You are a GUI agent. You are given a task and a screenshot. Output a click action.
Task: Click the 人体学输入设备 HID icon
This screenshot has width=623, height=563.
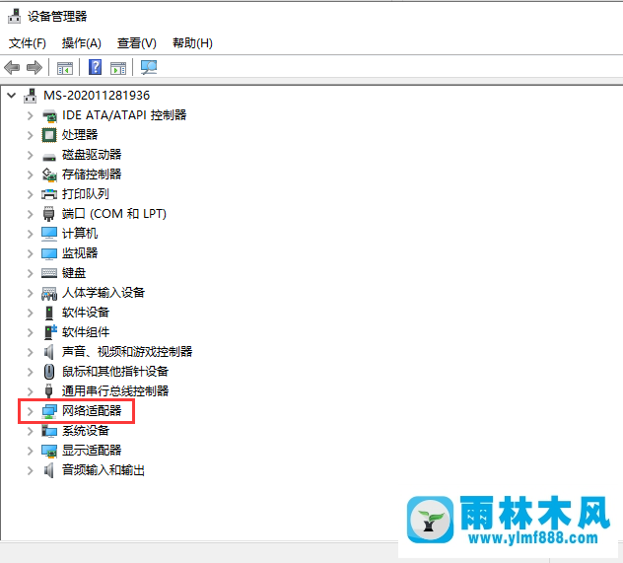(49, 293)
